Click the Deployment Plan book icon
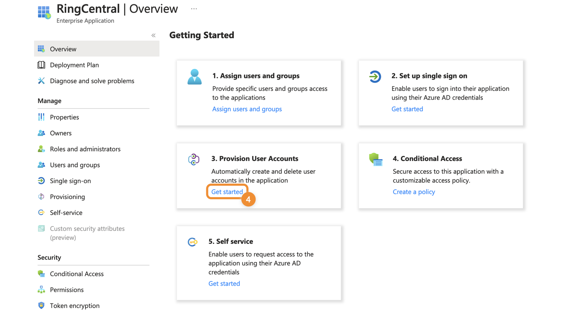This screenshot has width=568, height=312. [x=41, y=65]
